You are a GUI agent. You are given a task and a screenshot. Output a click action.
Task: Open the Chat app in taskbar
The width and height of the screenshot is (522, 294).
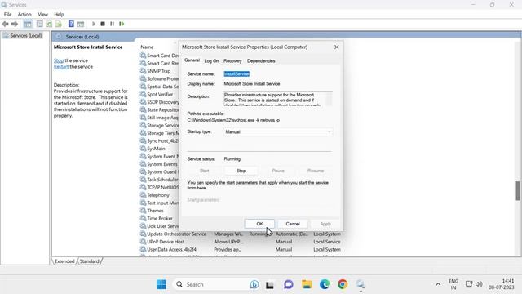point(288,284)
